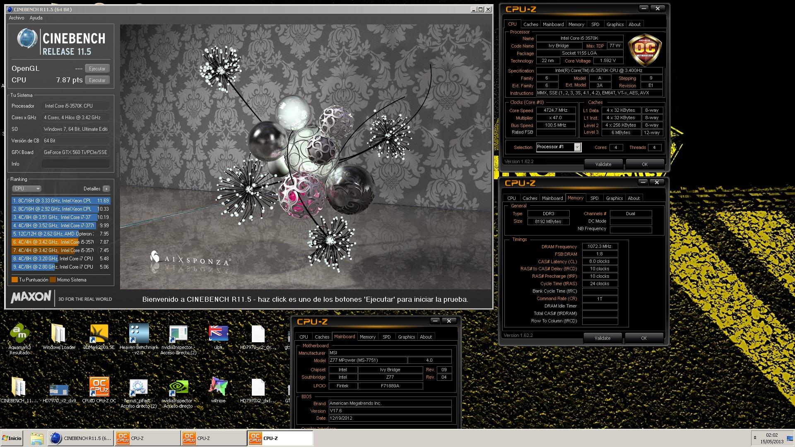Open Windows Explorer from taskbar
795x447 pixels.
(x=36, y=438)
